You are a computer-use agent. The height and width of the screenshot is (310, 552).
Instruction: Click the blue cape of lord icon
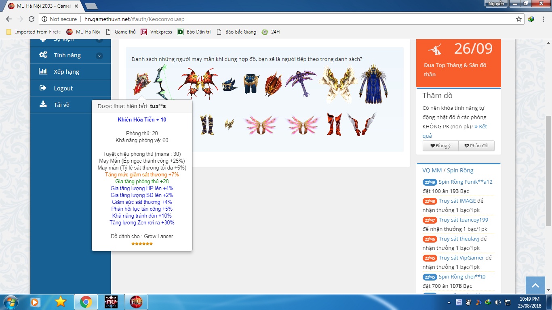(373, 84)
